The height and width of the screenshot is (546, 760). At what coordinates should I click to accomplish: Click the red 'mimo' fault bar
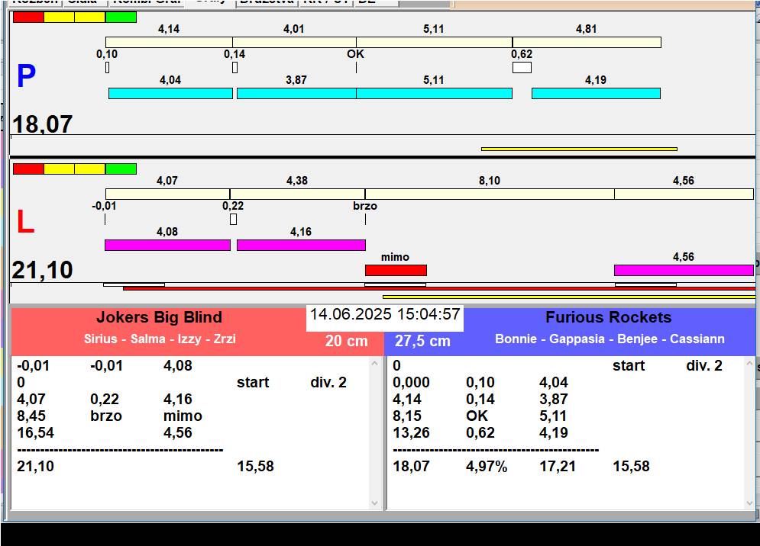pos(396,270)
